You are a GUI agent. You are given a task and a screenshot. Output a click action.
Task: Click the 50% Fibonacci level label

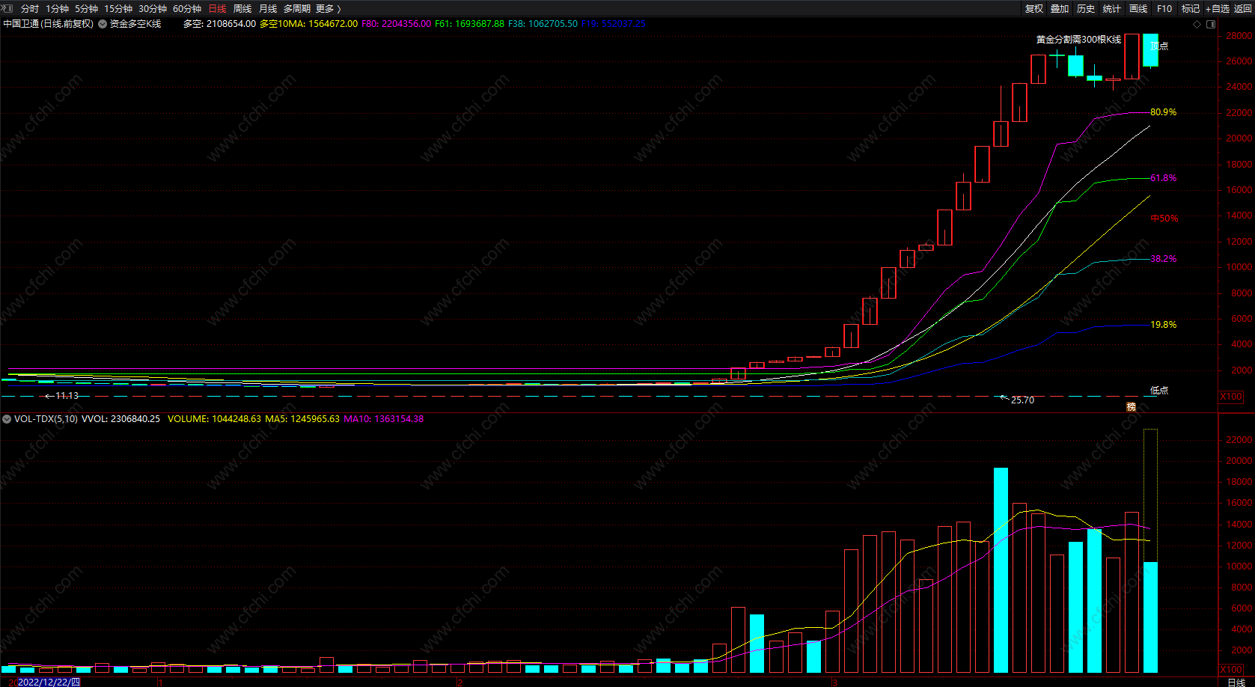click(x=1164, y=219)
